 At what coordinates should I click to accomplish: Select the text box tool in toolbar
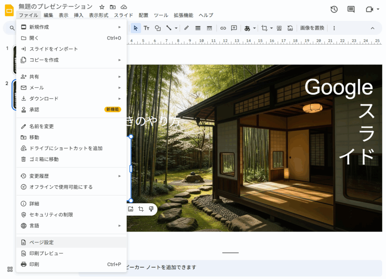(x=146, y=28)
